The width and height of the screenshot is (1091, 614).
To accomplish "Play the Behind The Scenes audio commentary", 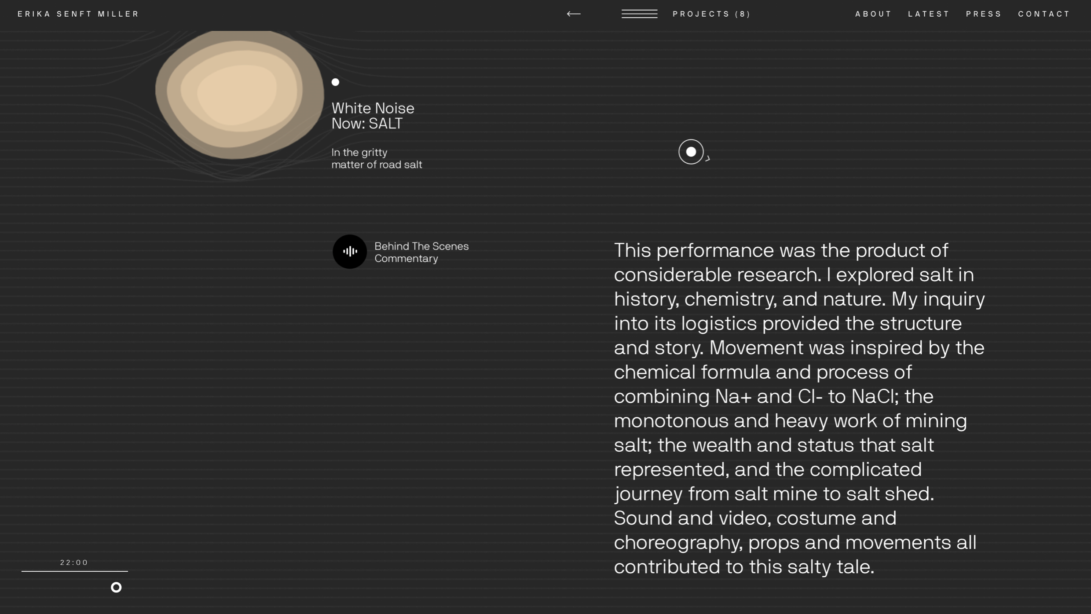I will [349, 252].
